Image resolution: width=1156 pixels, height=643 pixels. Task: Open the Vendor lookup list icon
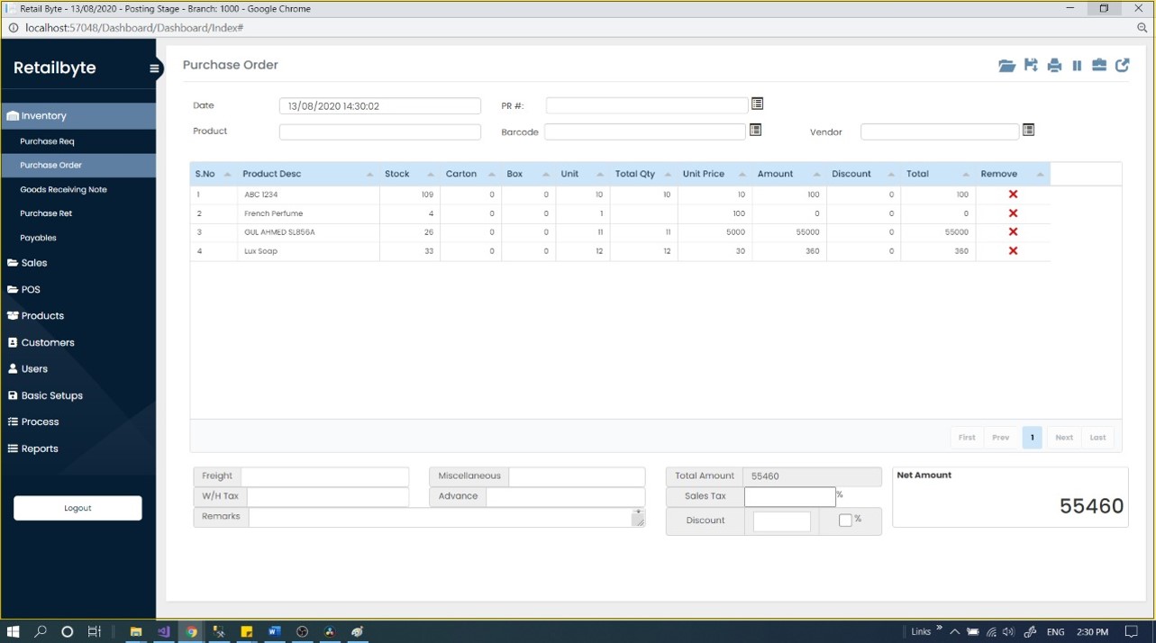1028,131
